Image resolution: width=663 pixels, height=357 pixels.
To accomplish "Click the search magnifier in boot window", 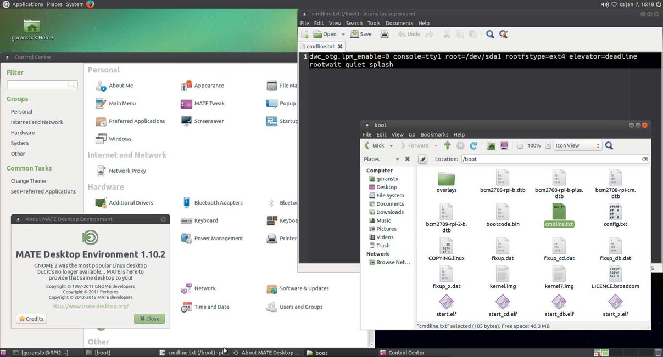I will coord(609,145).
